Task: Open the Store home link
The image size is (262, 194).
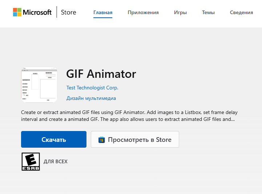Action: [68, 12]
